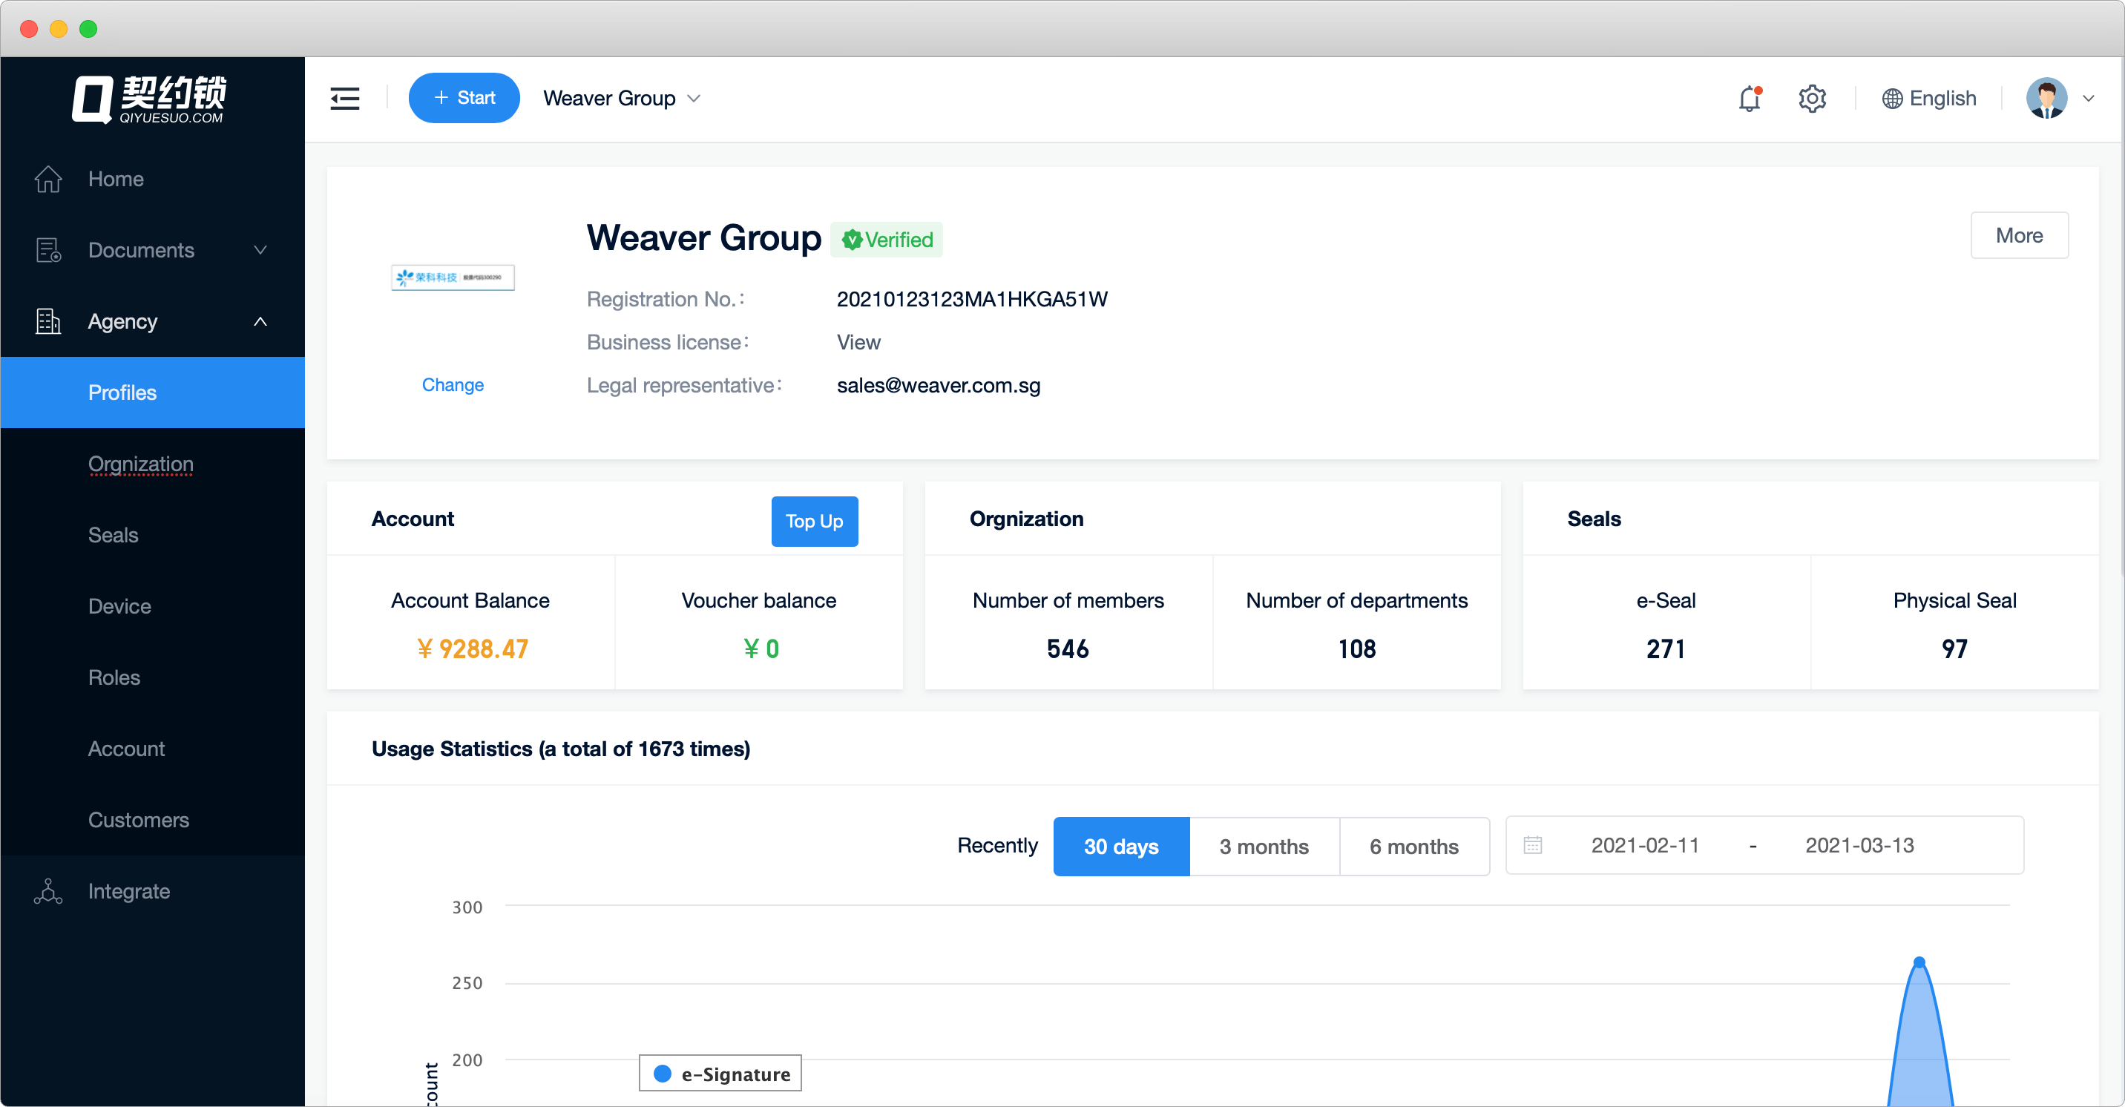Click the Change logo link
Viewport: 2125px width, 1107px height.
[452, 385]
